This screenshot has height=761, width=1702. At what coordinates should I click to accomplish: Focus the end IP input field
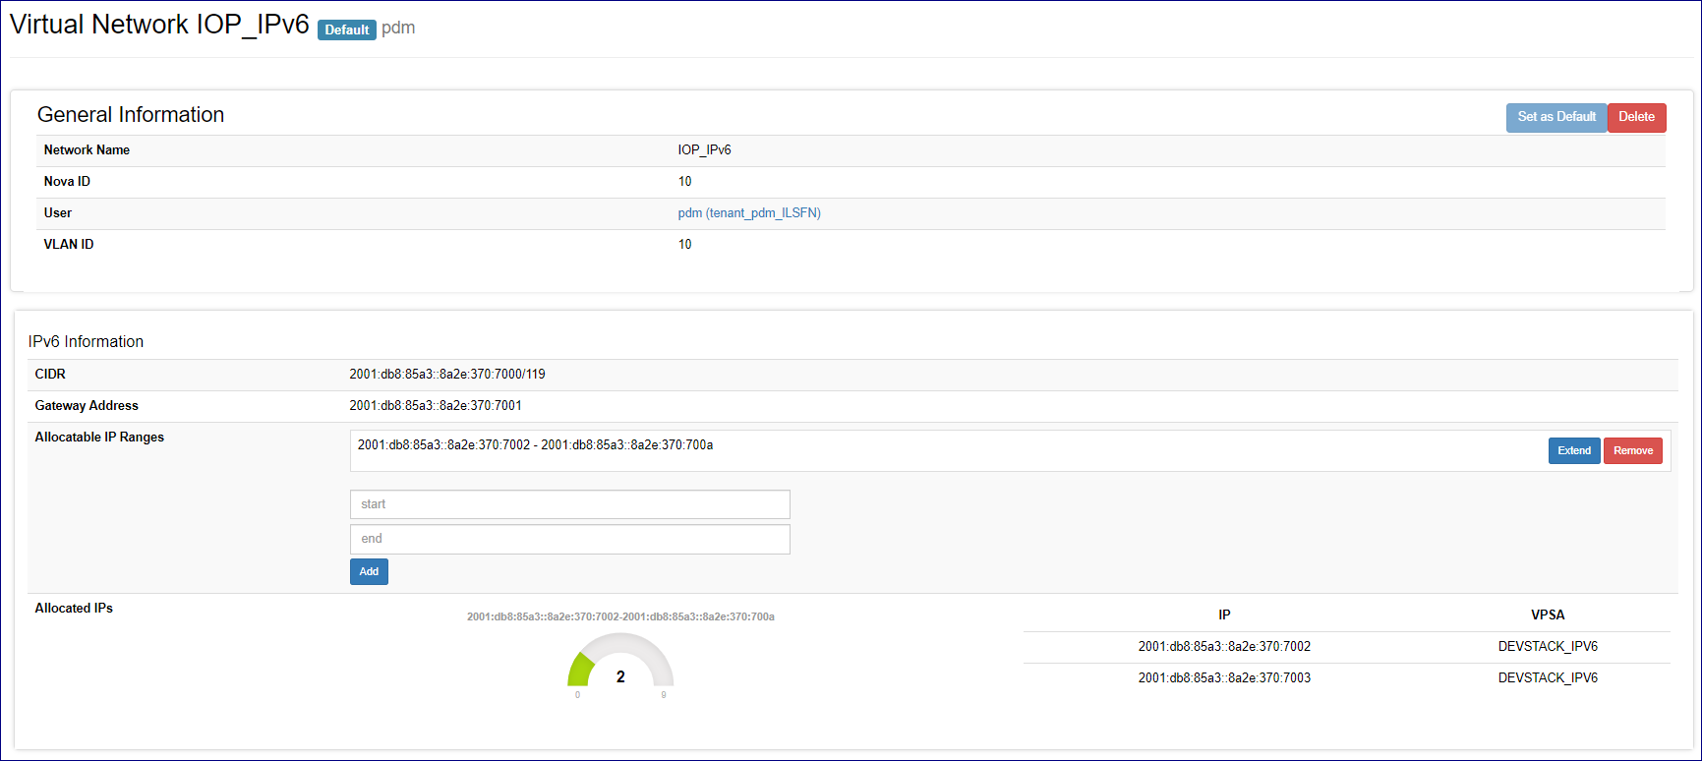click(x=569, y=539)
